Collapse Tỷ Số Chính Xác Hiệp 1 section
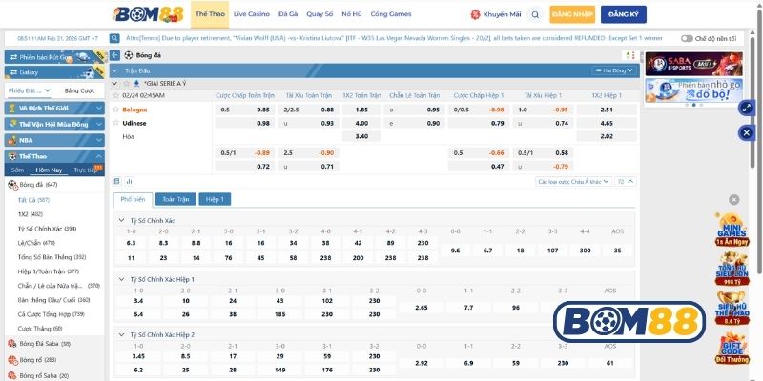The width and height of the screenshot is (763, 381). pyautogui.click(x=122, y=279)
